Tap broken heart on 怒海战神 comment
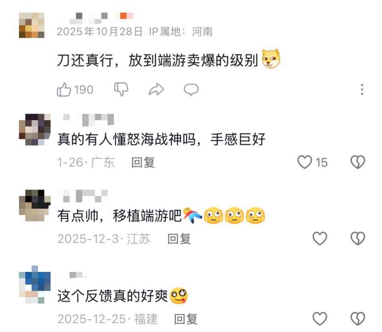The width and height of the screenshot is (382, 332). pos(358,162)
